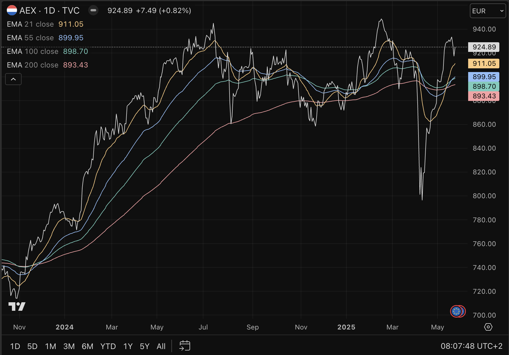Select the EMA 55 close indicator
This screenshot has width=509, height=355.
[30, 38]
